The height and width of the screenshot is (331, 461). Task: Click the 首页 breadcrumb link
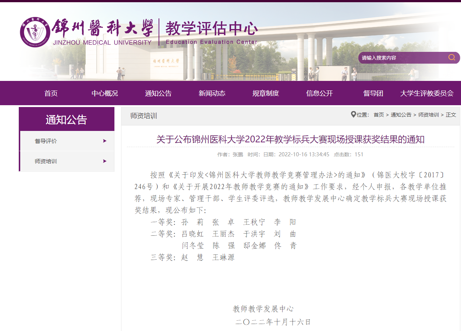[379, 115]
